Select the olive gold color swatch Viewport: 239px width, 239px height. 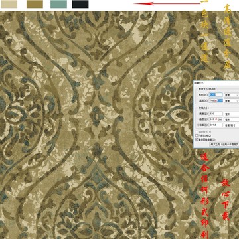tap(35, 4)
